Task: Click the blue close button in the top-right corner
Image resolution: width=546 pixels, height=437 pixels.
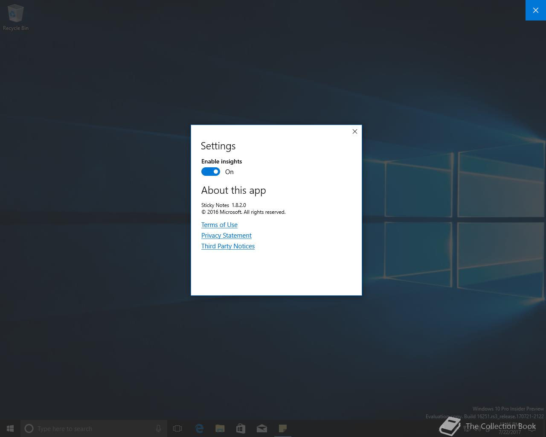Action: click(536, 10)
